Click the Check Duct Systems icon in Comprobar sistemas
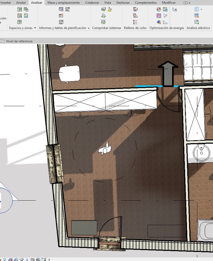This screenshot has height=261, width=213. tap(104, 9)
